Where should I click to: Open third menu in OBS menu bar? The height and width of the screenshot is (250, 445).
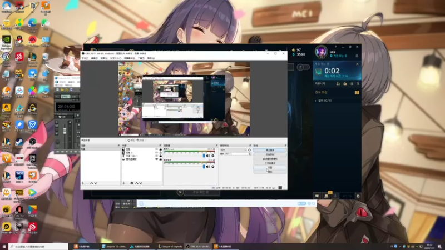tap(104, 58)
